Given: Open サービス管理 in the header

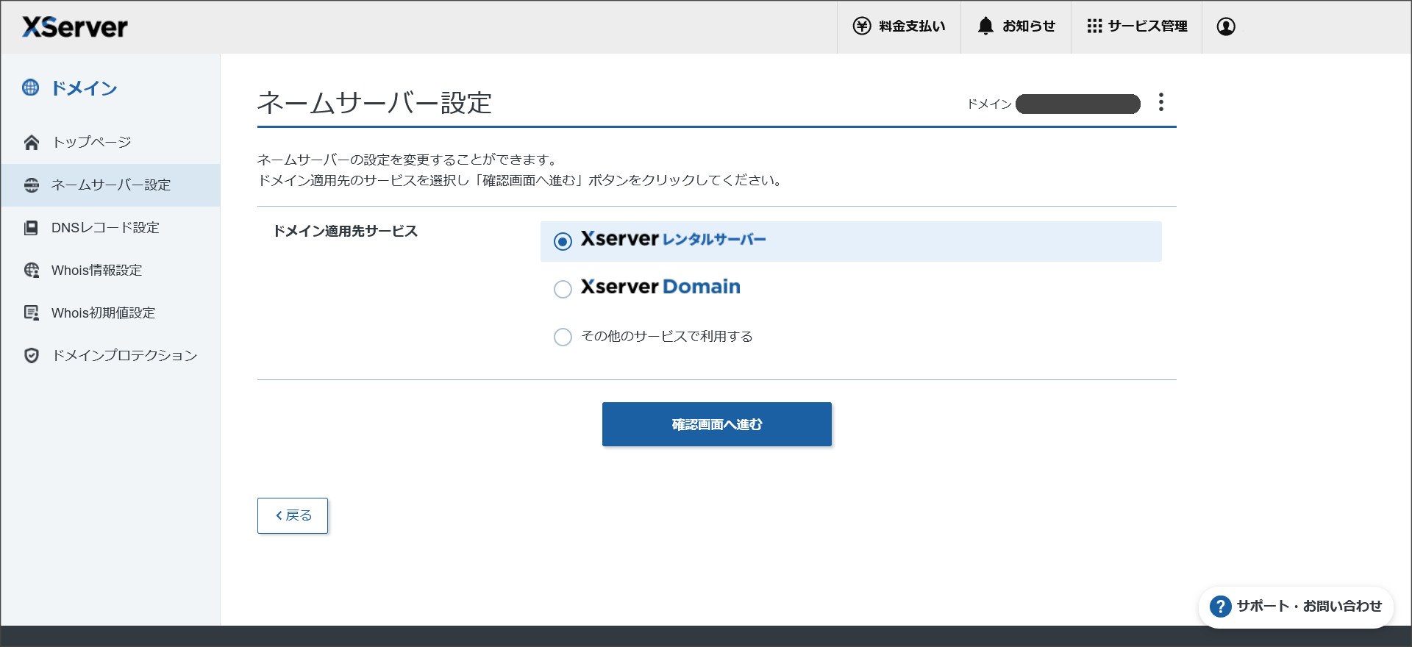Looking at the screenshot, I should coord(1136,26).
